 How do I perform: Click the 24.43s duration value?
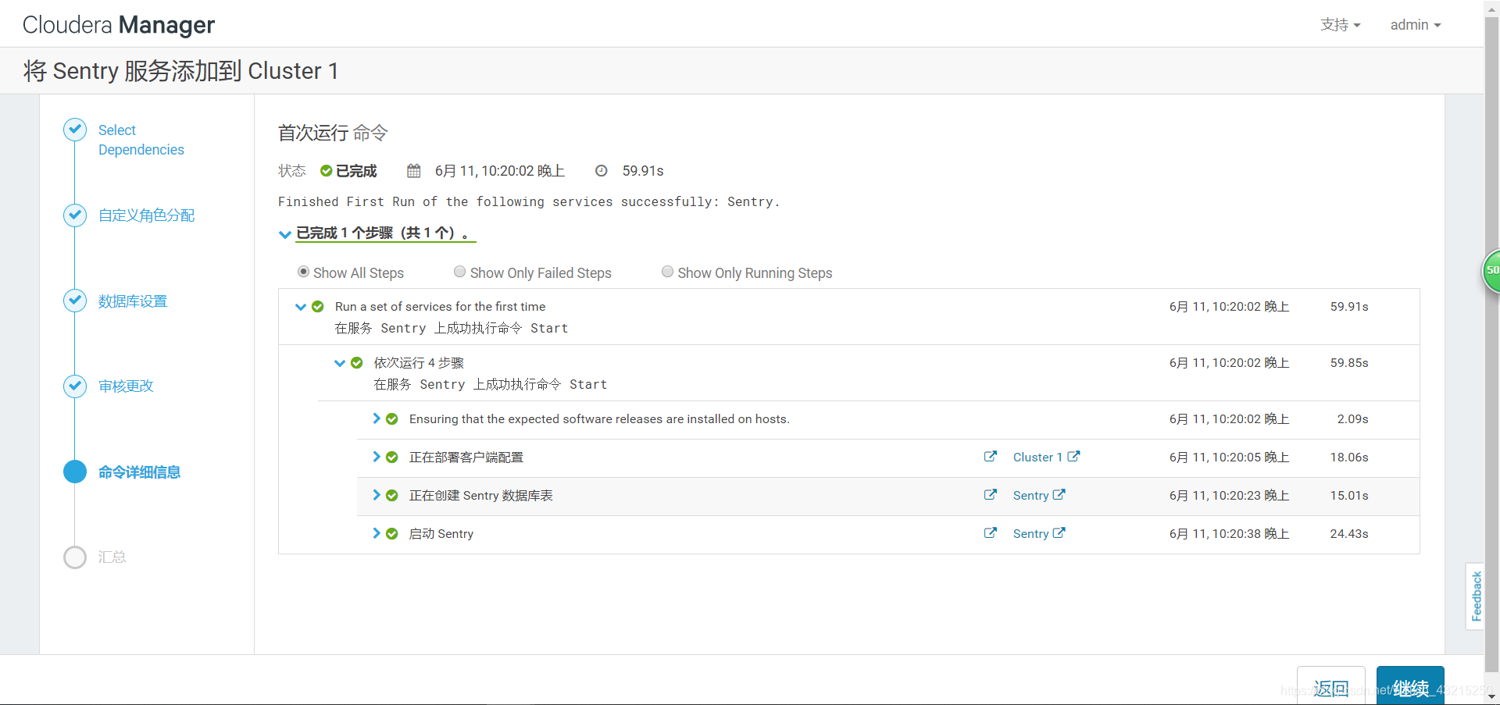coord(1349,534)
